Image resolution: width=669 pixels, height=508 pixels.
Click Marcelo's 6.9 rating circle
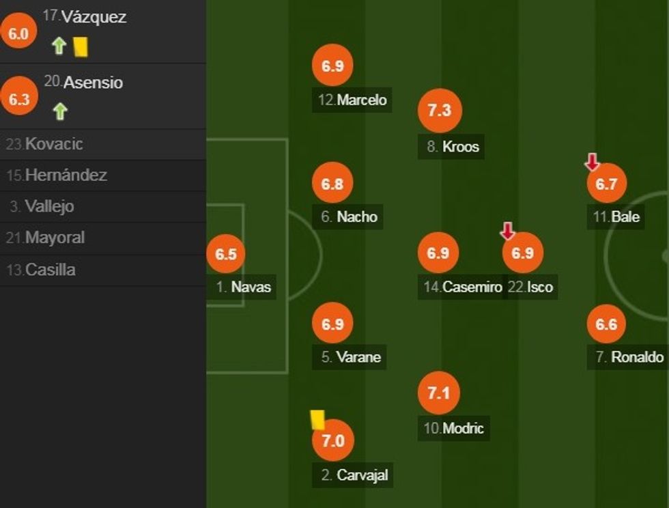332,66
